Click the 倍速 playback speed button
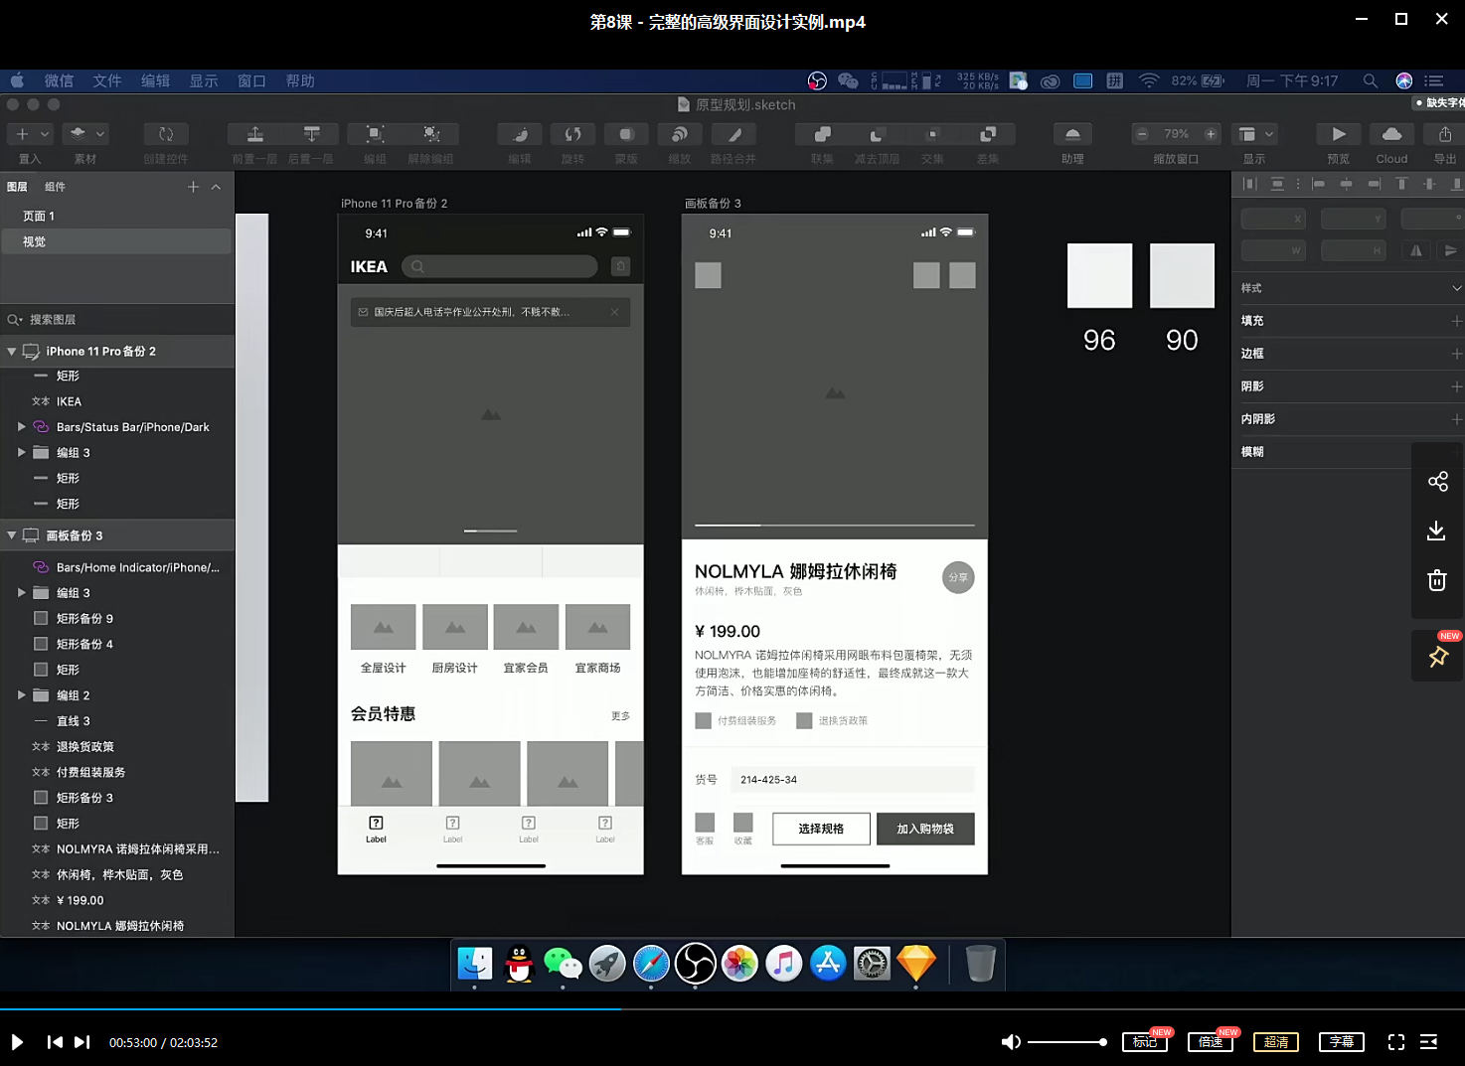 [x=1210, y=1042]
